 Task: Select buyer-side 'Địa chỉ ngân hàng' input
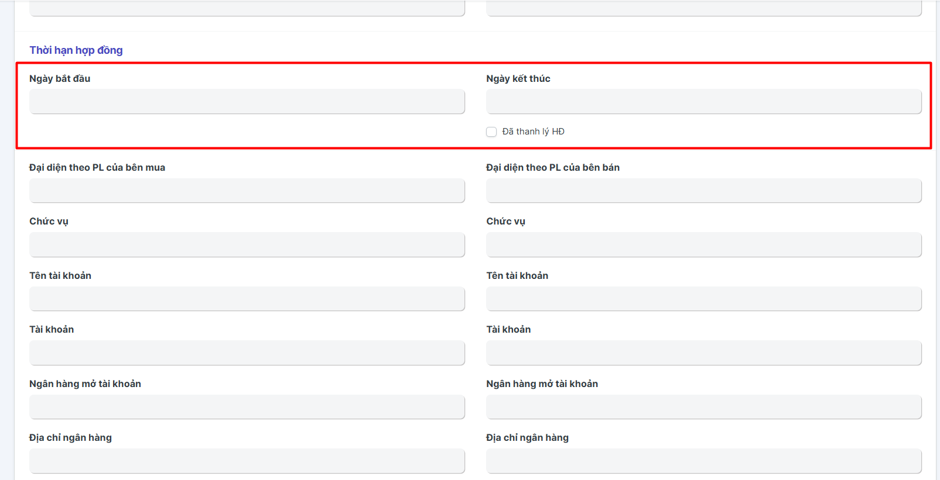click(x=247, y=461)
